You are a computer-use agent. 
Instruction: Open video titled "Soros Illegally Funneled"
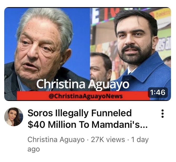(x=79, y=113)
